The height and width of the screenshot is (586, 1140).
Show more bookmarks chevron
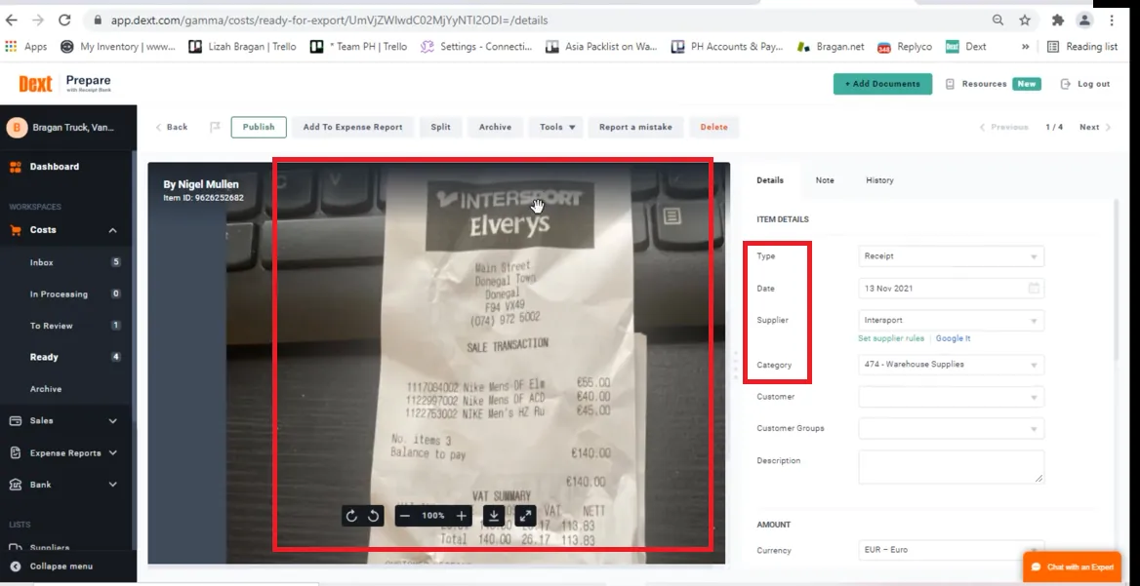tap(1025, 47)
